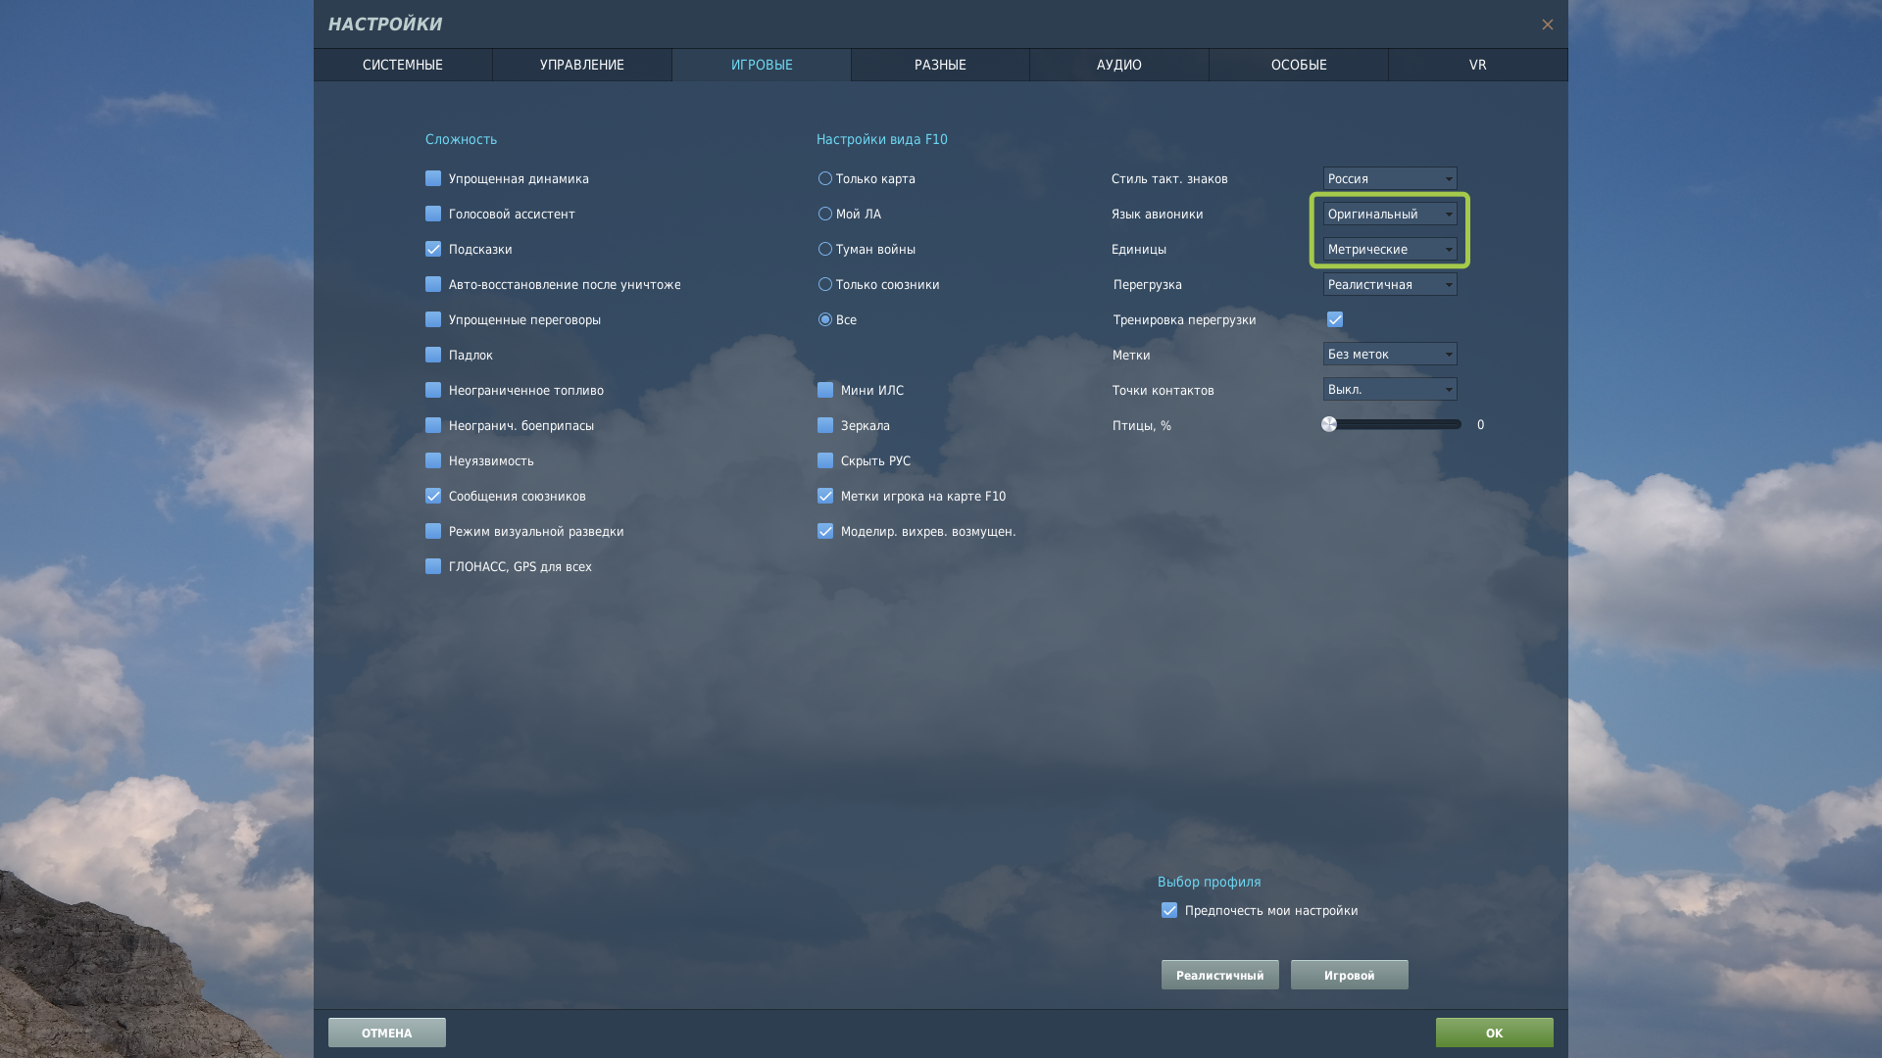The height and width of the screenshot is (1058, 1882).
Task: Select Только карта radio button
Action: 825,178
